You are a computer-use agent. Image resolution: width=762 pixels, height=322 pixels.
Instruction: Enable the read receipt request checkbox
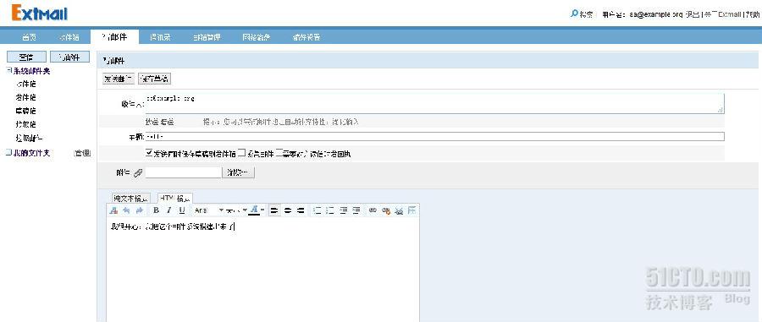tap(279, 153)
